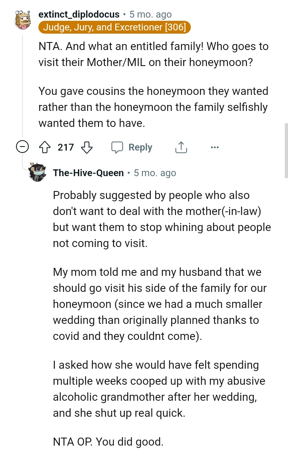The width and height of the screenshot is (288, 454).
Task: Open the share options for the comment
Action: pyautogui.click(x=181, y=147)
